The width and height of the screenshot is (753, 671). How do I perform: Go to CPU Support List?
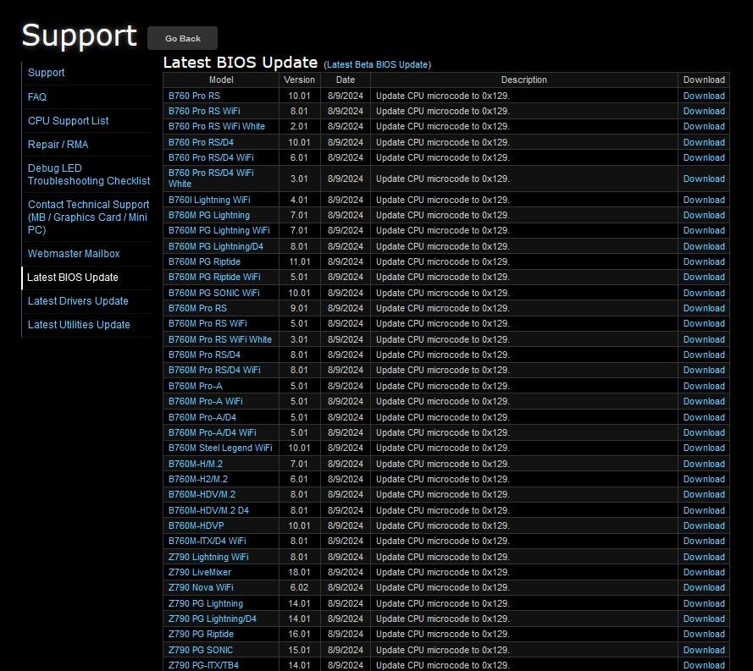click(x=68, y=121)
